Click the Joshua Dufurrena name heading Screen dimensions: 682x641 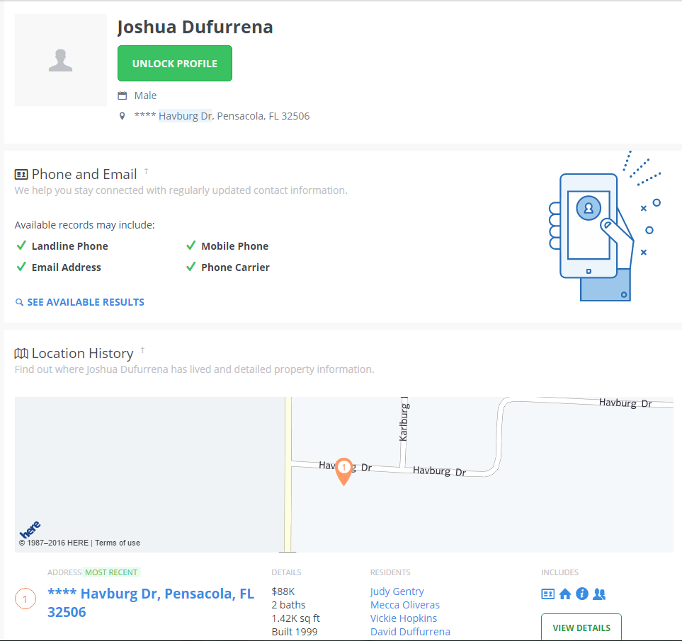click(195, 27)
